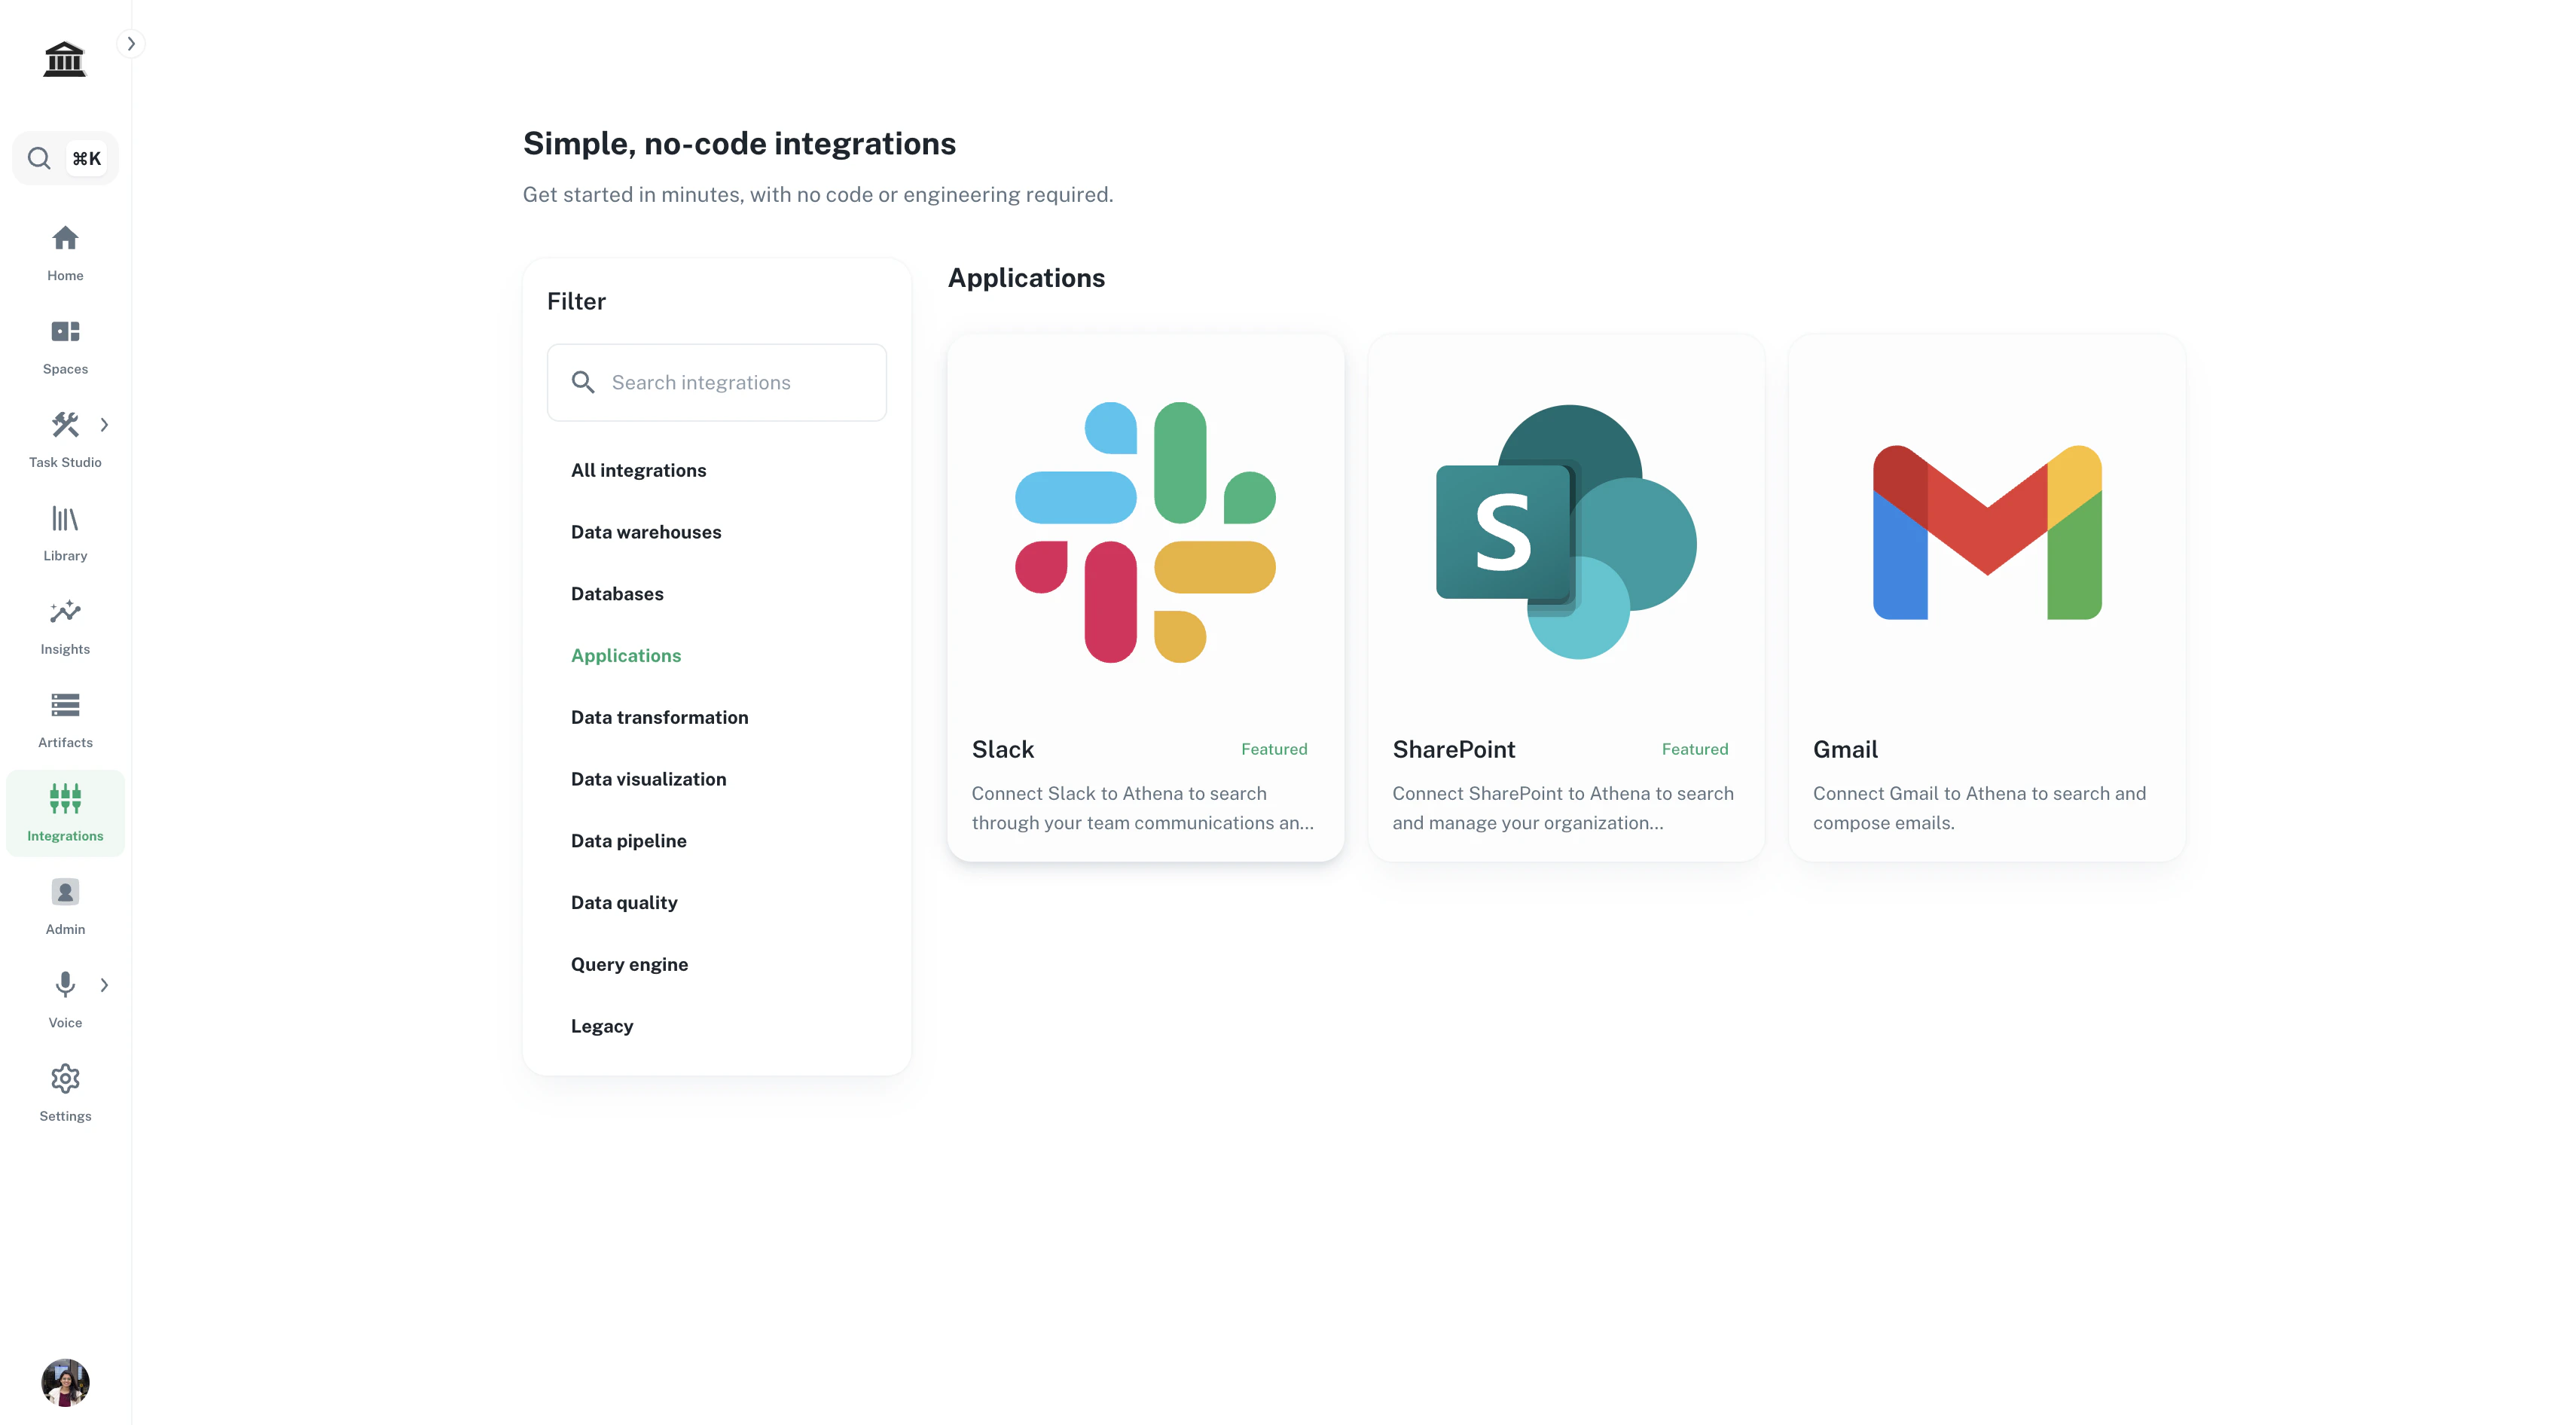Open Task Studio tools icon
The width and height of the screenshot is (2576, 1425).
pyautogui.click(x=65, y=425)
